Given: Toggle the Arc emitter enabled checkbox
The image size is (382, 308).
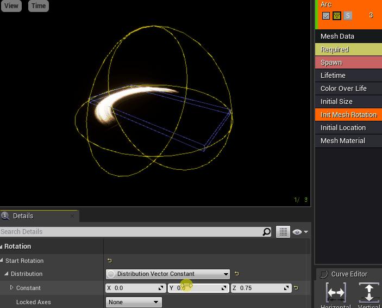Looking at the screenshot, I should tap(326, 16).
